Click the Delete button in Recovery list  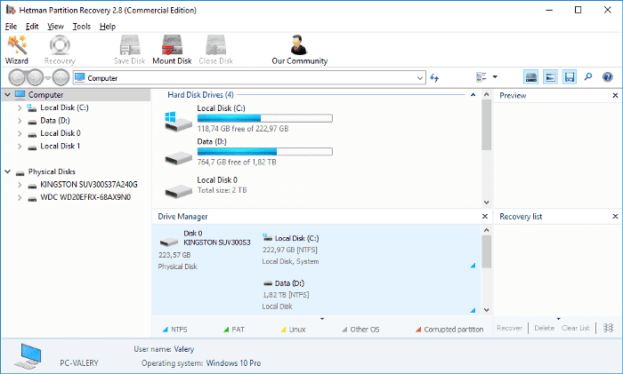point(544,328)
